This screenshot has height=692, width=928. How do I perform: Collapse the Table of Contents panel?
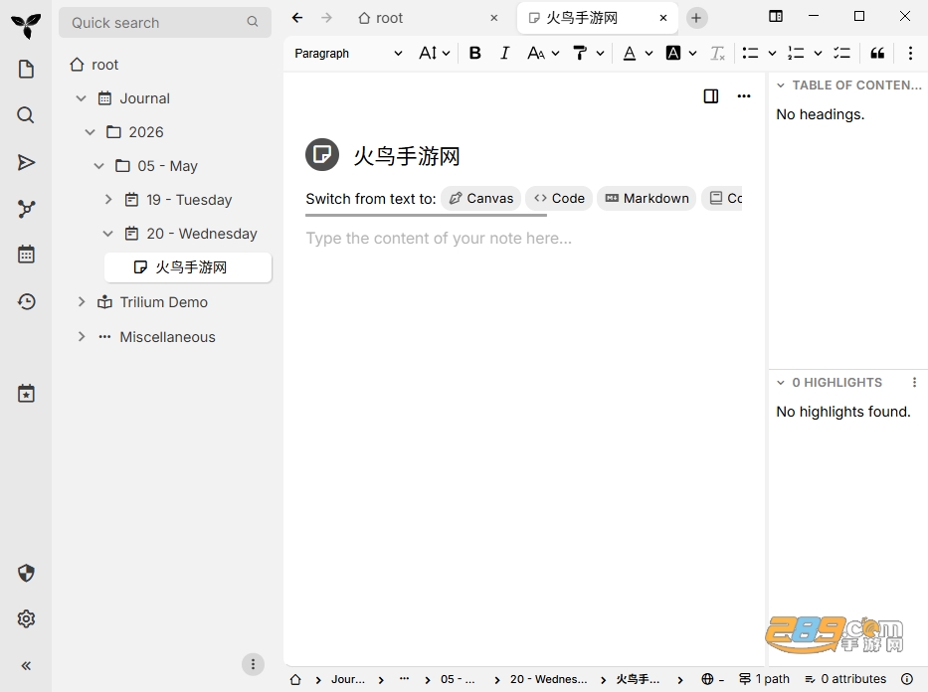click(781, 86)
